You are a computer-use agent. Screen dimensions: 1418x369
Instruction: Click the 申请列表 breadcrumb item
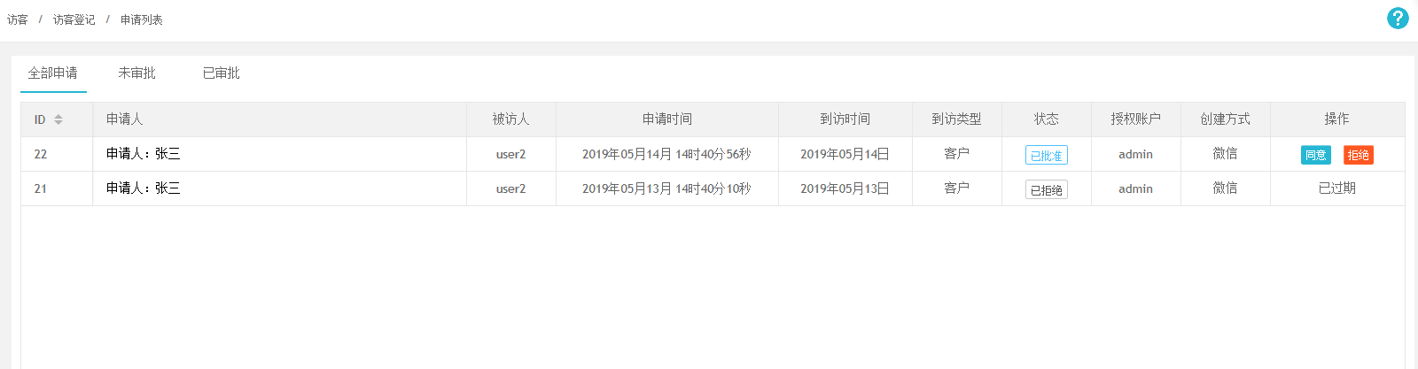[x=142, y=19]
